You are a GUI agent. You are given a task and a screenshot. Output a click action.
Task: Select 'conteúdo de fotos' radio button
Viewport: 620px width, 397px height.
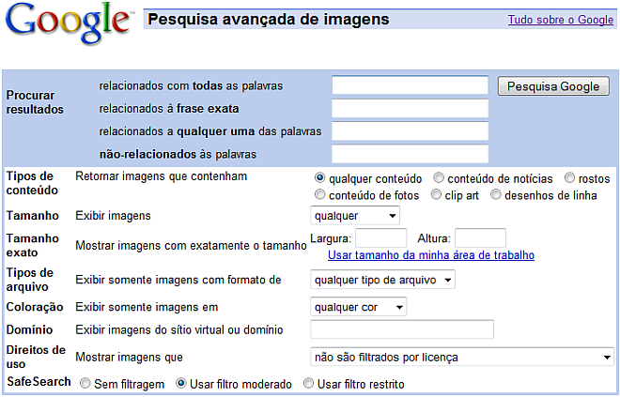319,195
